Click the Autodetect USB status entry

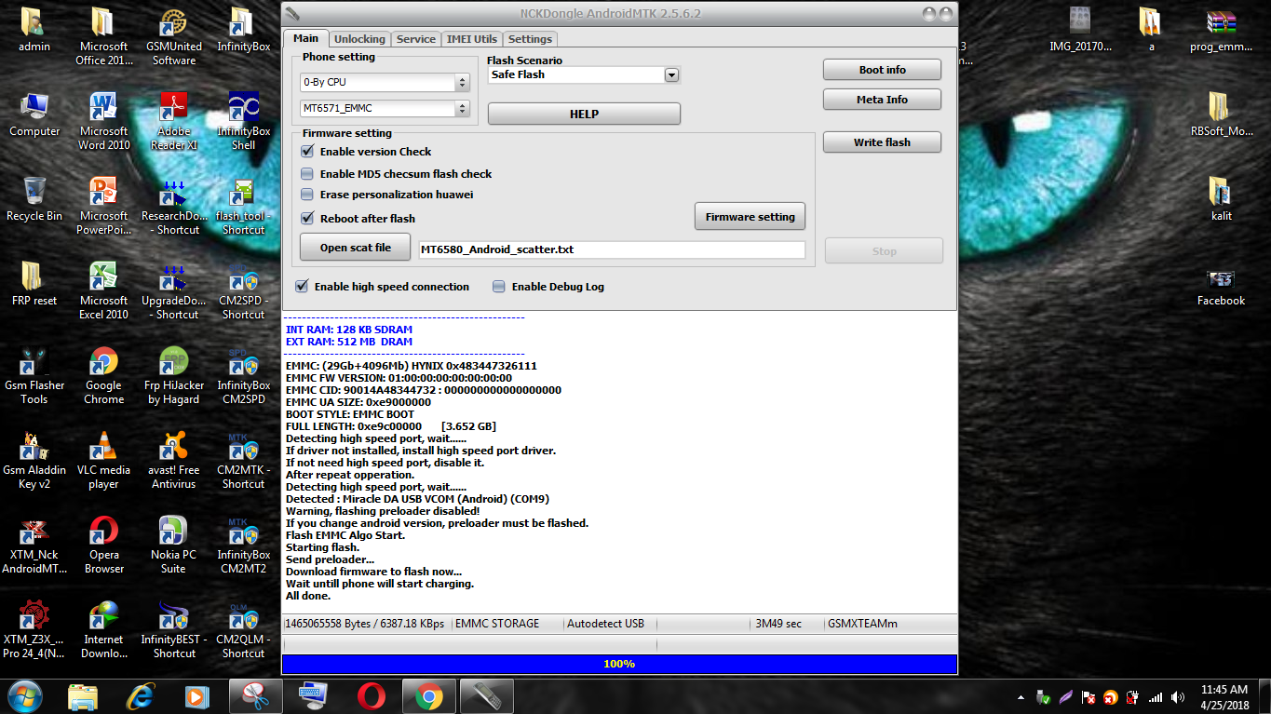point(605,624)
